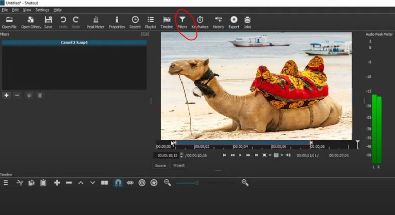Open the Properties panel
This screenshot has height=215, width=395.
pos(117,22)
